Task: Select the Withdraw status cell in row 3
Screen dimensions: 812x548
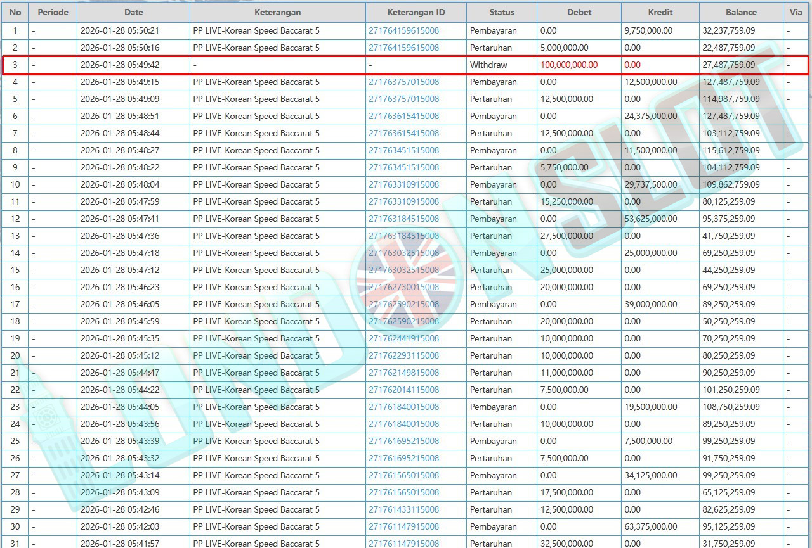Action: point(488,65)
